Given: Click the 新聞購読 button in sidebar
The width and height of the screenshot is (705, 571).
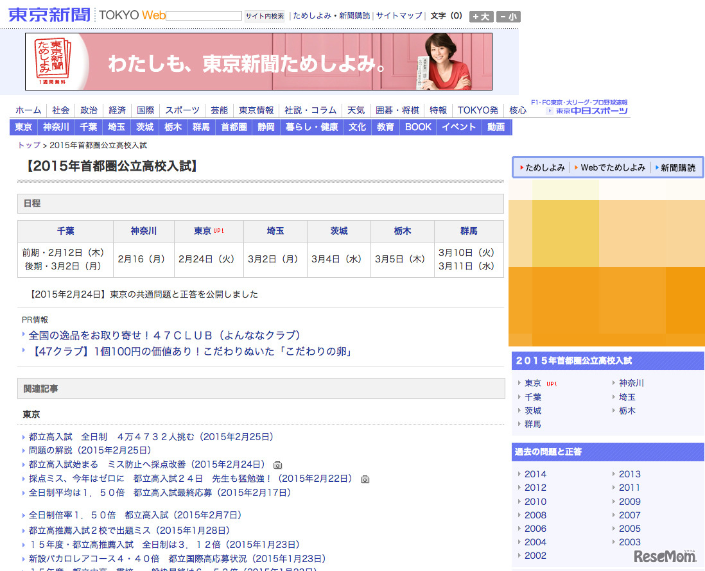Looking at the screenshot, I should pyautogui.click(x=679, y=166).
